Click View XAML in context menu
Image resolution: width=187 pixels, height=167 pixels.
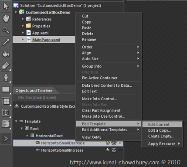(x=92, y=137)
